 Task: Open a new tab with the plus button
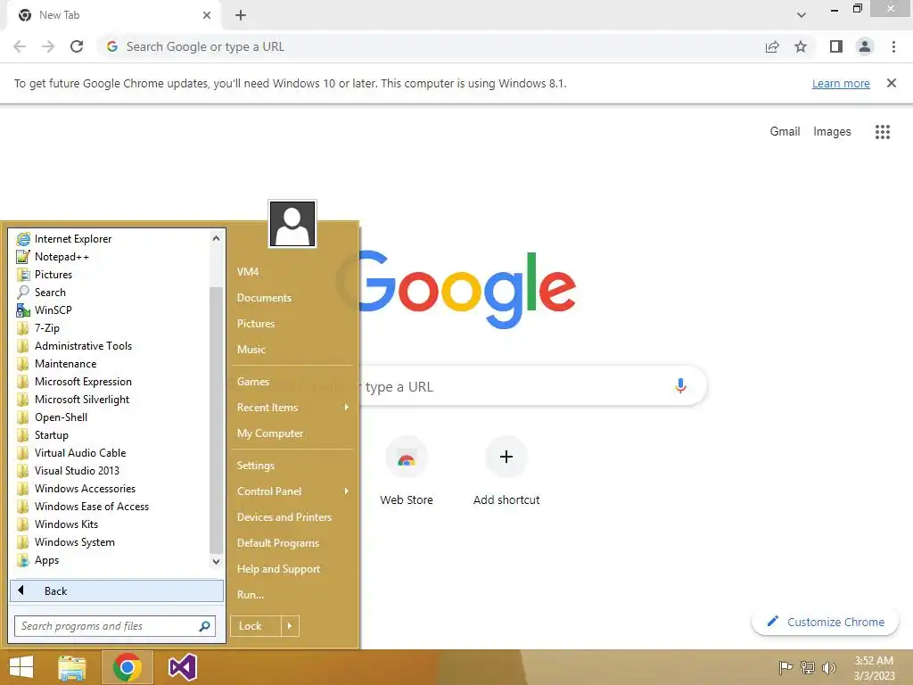(x=241, y=15)
